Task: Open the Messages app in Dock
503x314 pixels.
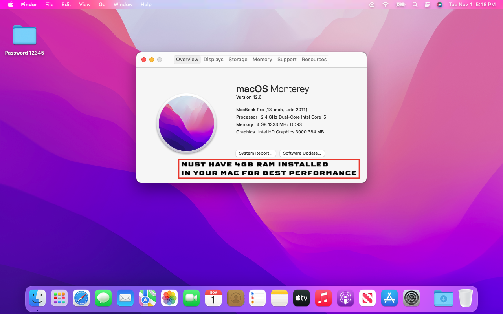Action: click(103, 298)
